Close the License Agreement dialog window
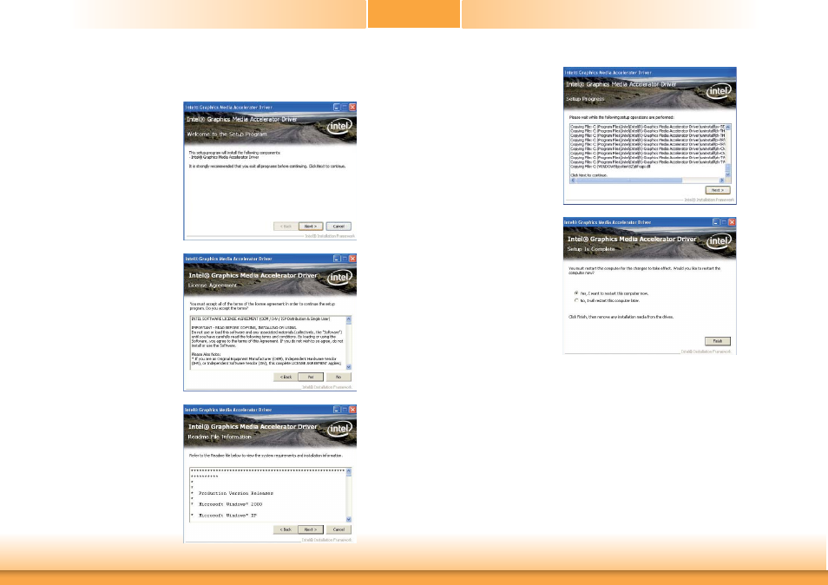This screenshot has height=585, width=828. 351,259
